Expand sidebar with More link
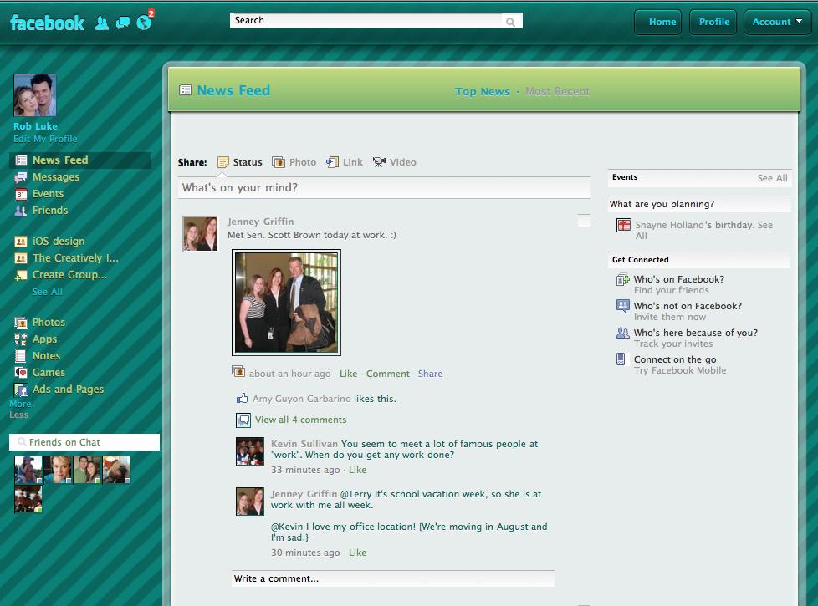 (20, 404)
